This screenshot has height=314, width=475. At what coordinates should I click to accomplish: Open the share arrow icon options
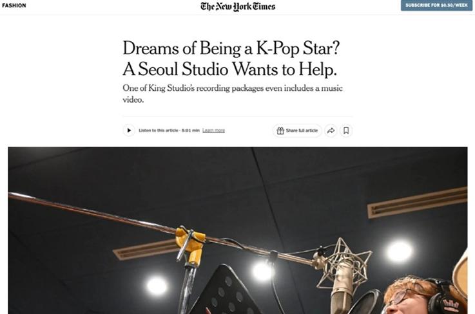tap(331, 131)
